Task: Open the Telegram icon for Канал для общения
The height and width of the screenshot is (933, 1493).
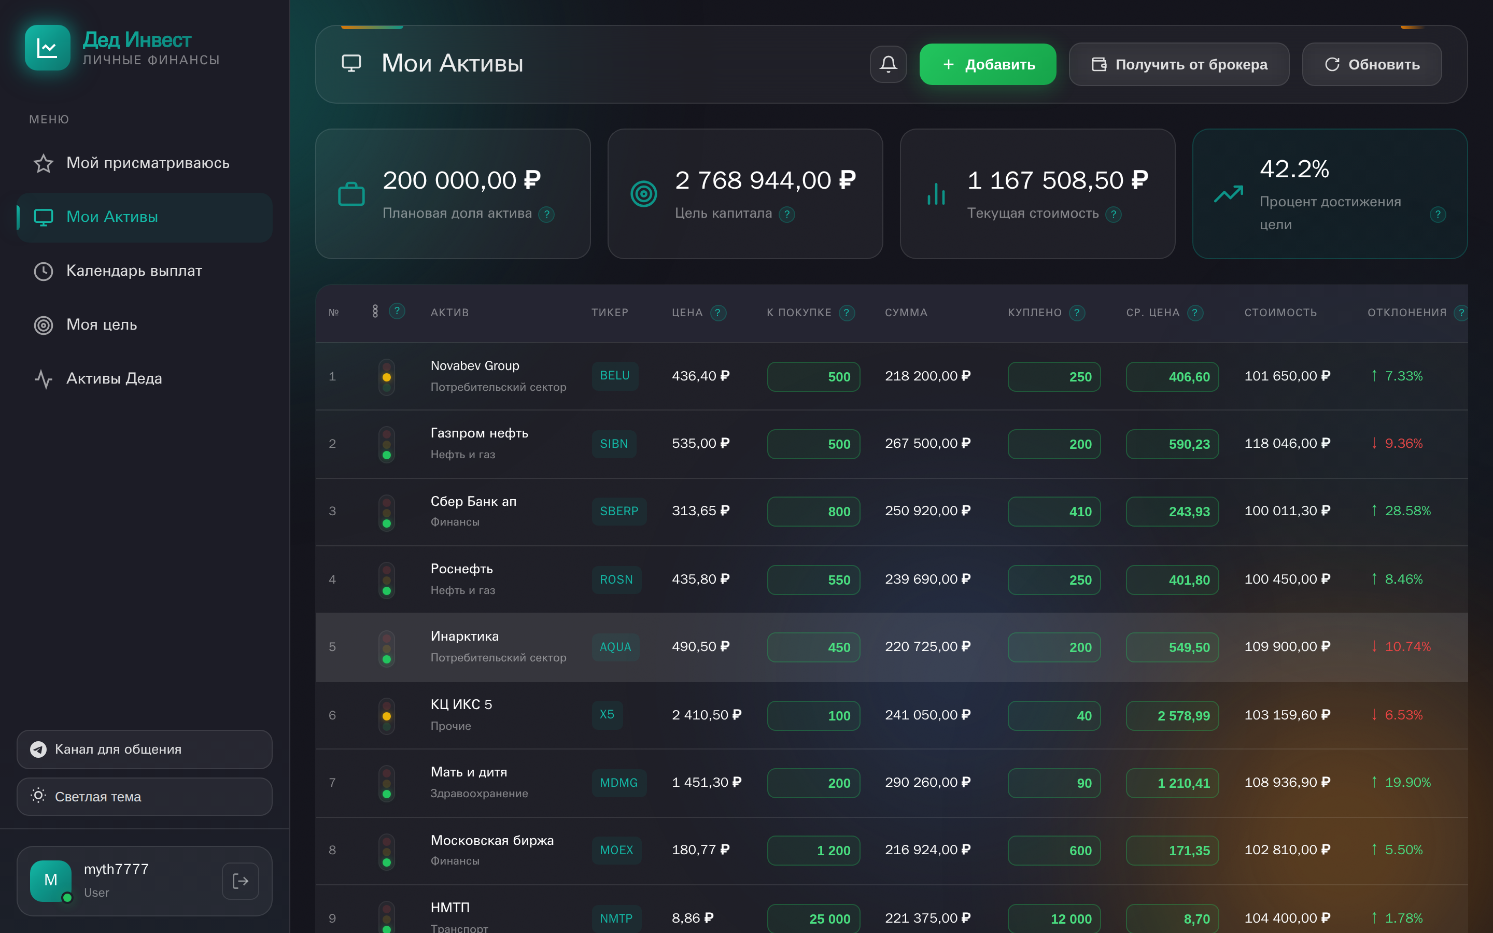Action: 38,749
